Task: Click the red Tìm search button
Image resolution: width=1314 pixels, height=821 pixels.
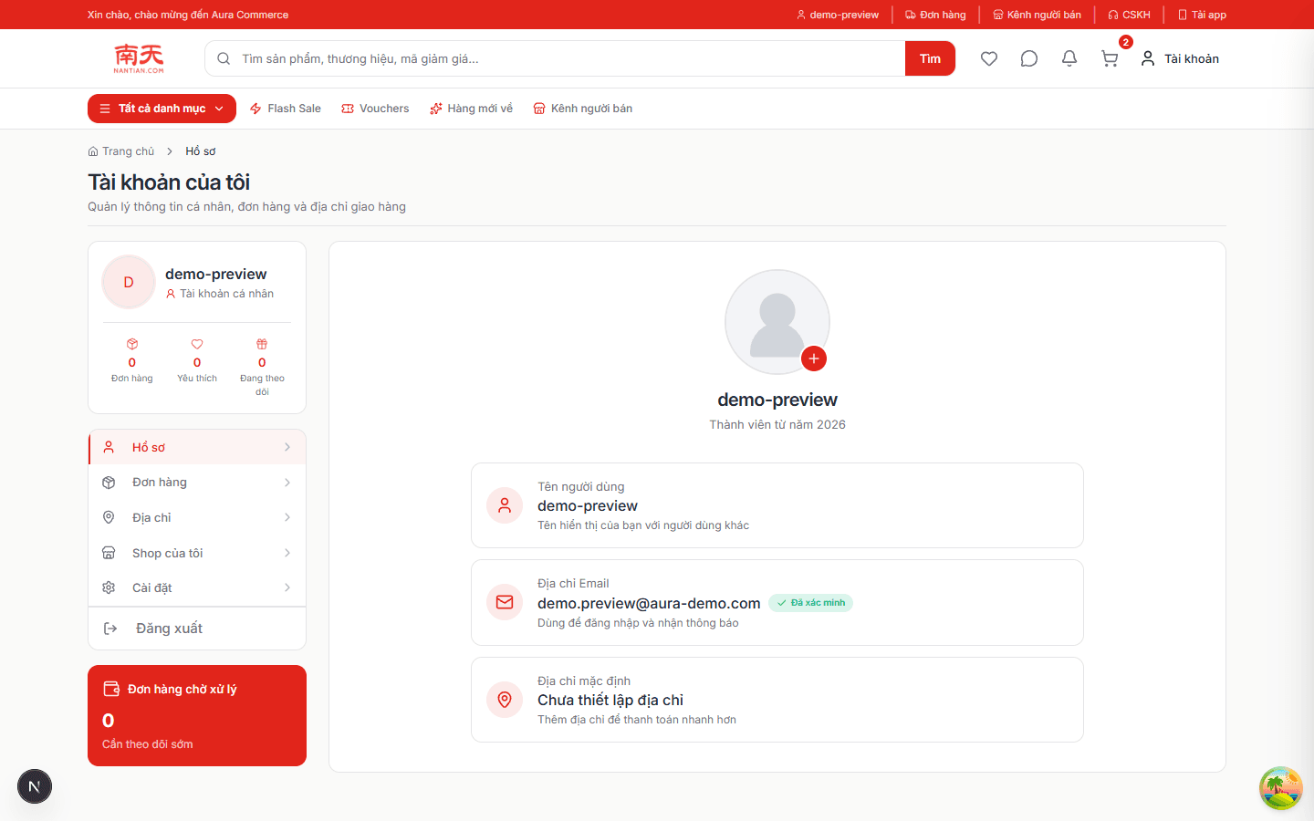Action: (930, 58)
